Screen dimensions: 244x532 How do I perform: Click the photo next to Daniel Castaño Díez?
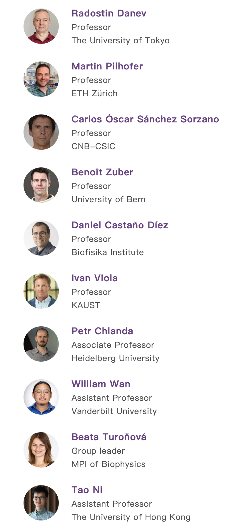(41, 238)
